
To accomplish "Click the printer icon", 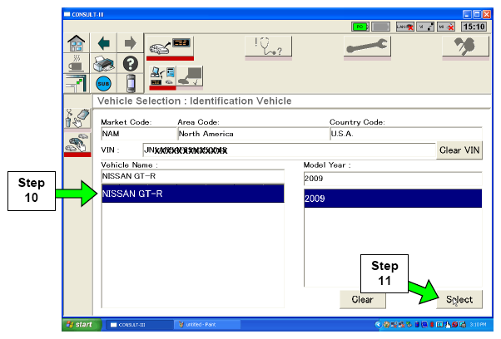I will 105,63.
